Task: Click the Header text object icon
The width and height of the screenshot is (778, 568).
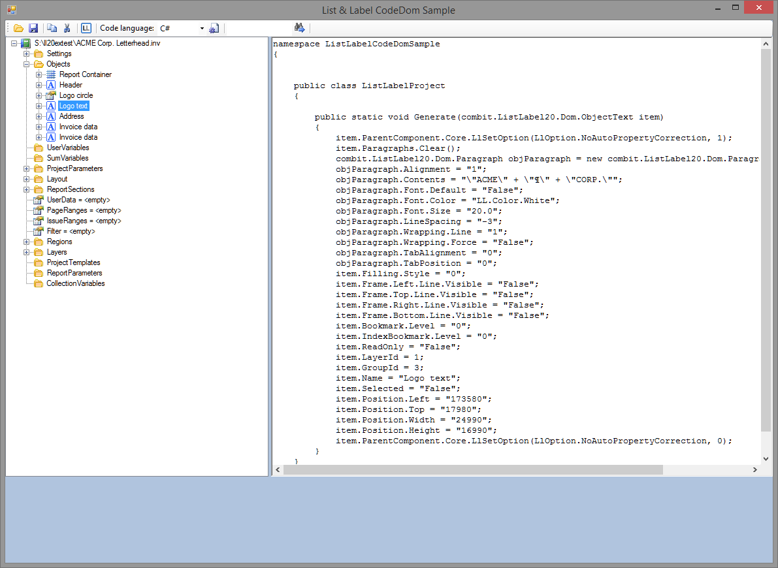Action: [x=50, y=85]
